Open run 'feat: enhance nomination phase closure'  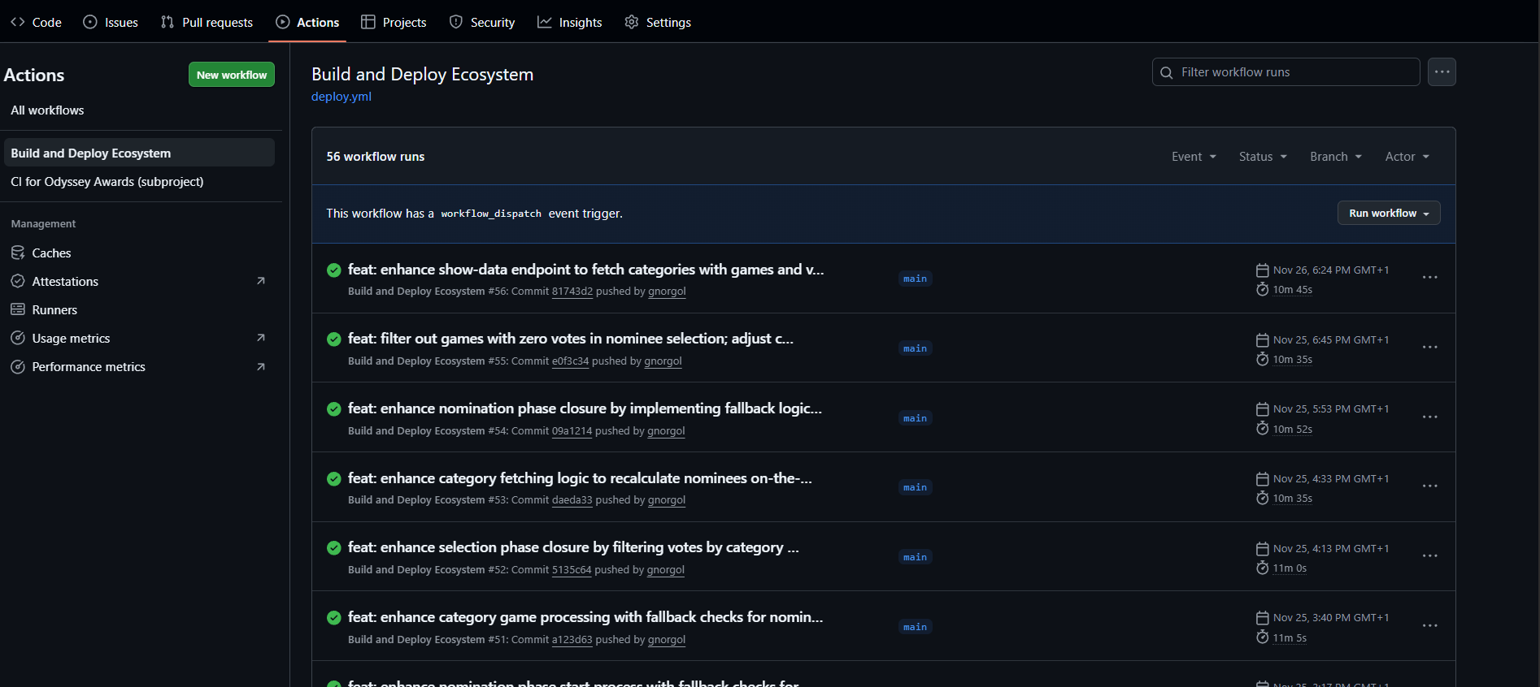coord(585,408)
